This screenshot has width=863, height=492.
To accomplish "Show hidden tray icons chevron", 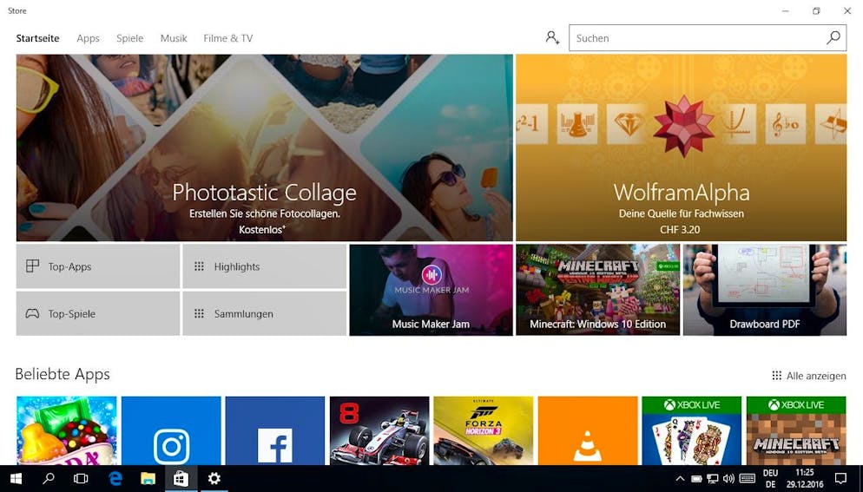I will tap(681, 479).
